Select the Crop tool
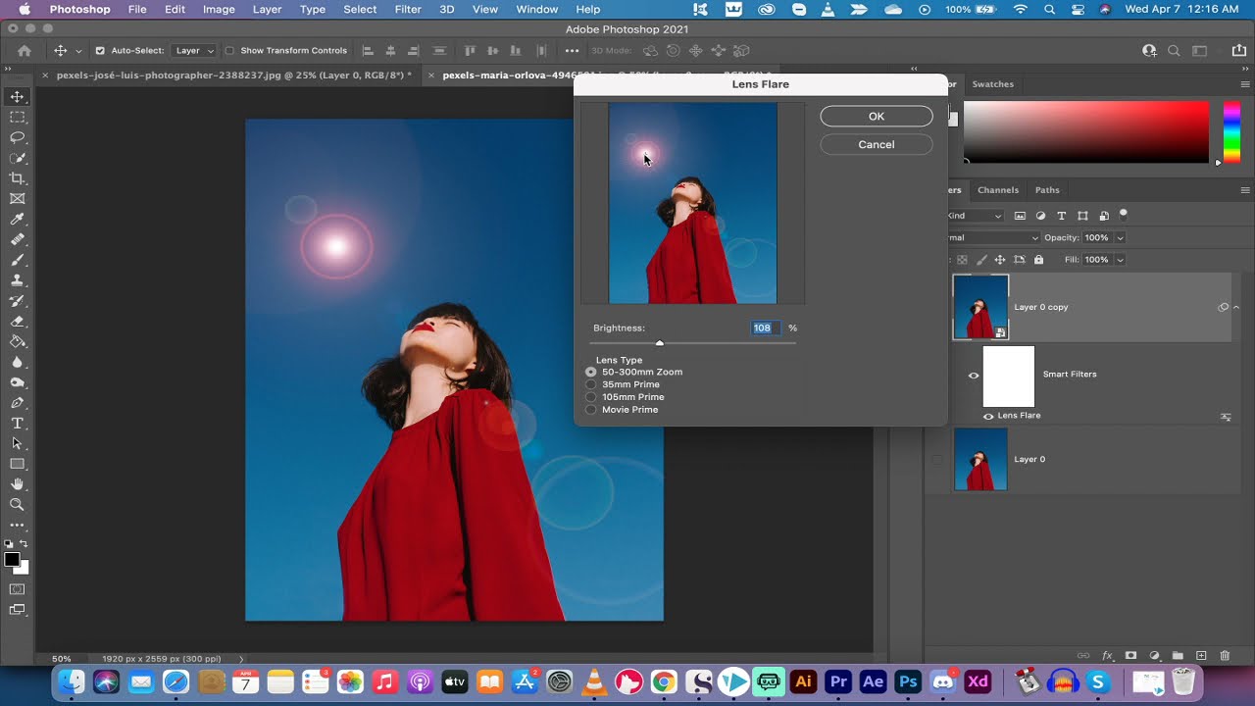 tap(17, 177)
